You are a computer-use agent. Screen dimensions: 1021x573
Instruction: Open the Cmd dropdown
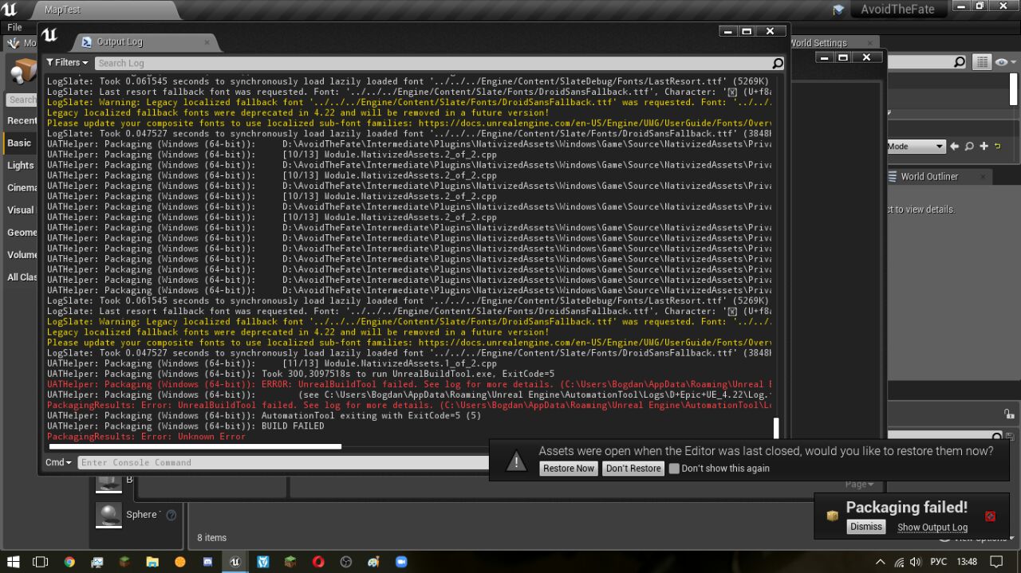[x=58, y=462]
